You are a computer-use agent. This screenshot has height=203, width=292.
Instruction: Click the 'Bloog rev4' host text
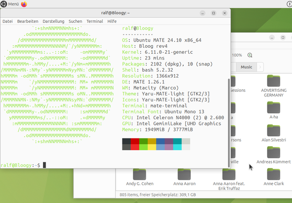click(153, 46)
